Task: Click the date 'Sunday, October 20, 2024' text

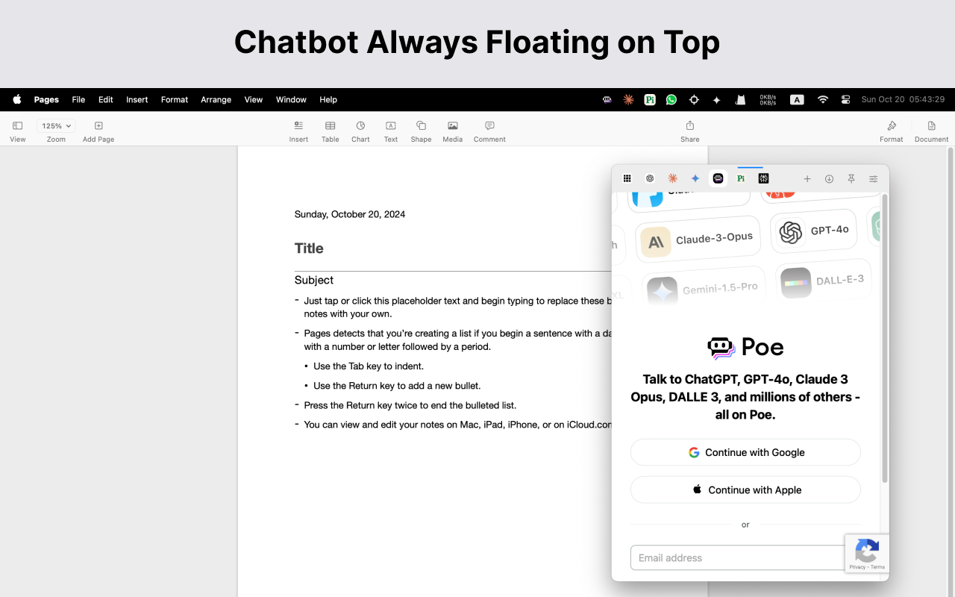Action: click(350, 214)
